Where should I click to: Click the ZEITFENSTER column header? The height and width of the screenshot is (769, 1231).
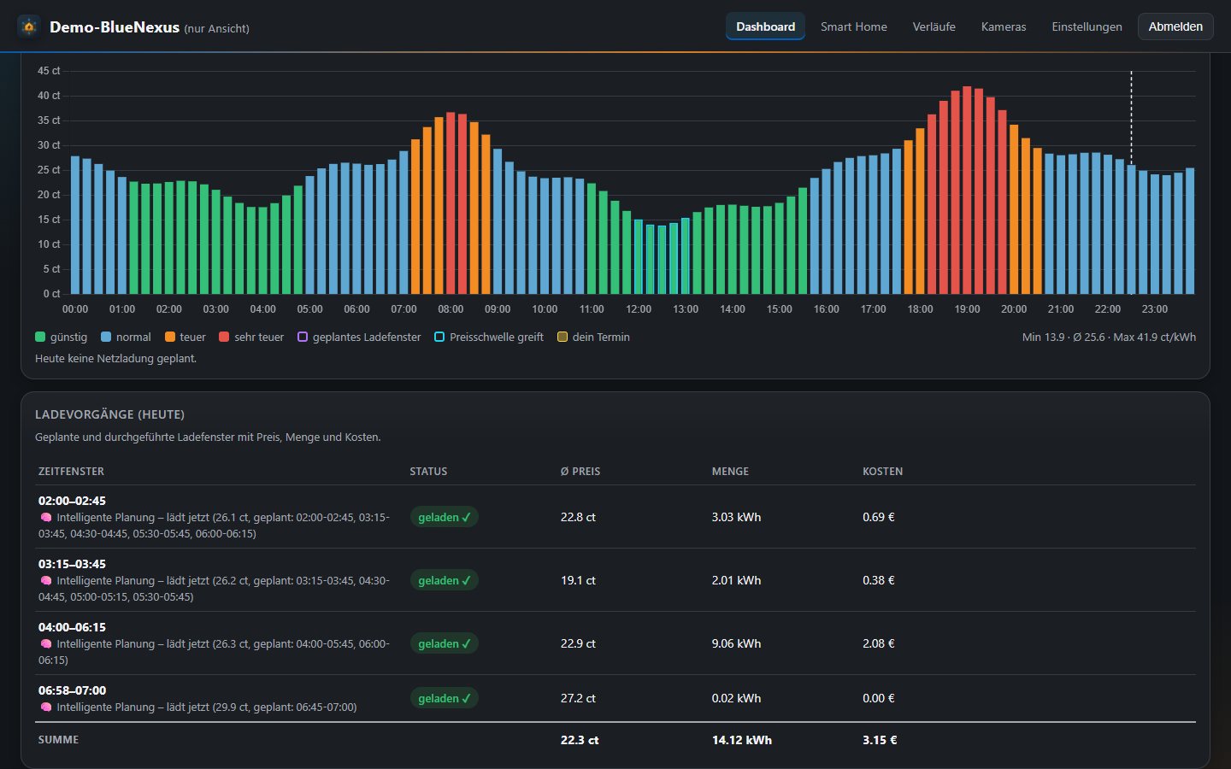click(71, 472)
